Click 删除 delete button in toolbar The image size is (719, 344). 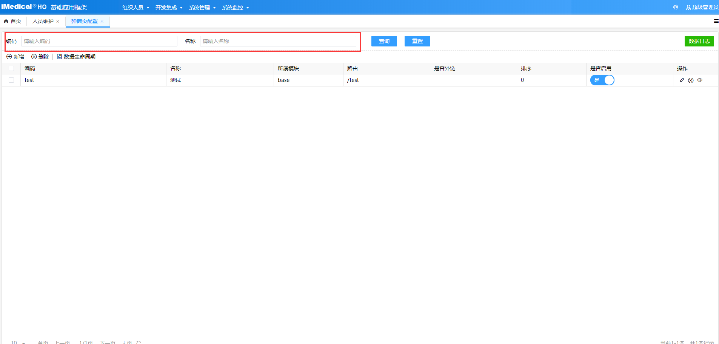[40, 57]
